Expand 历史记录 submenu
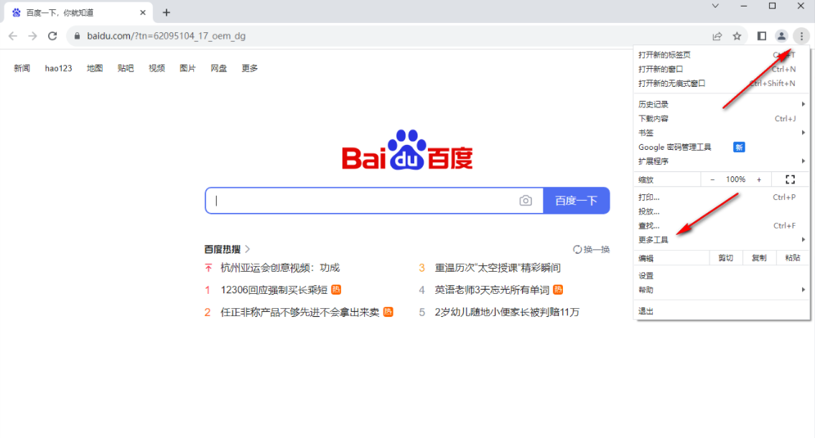The width and height of the screenshot is (815, 438). 722,105
